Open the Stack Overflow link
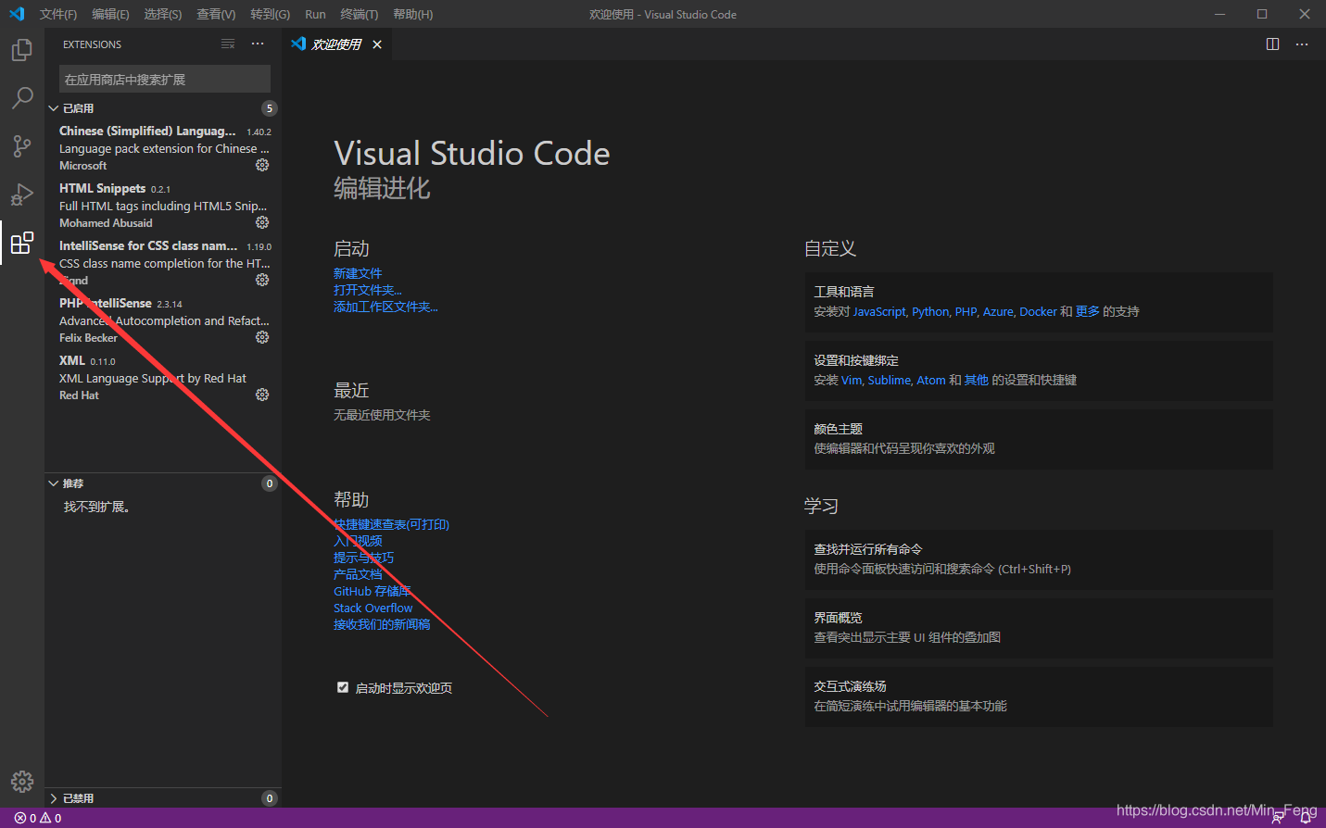 click(373, 608)
